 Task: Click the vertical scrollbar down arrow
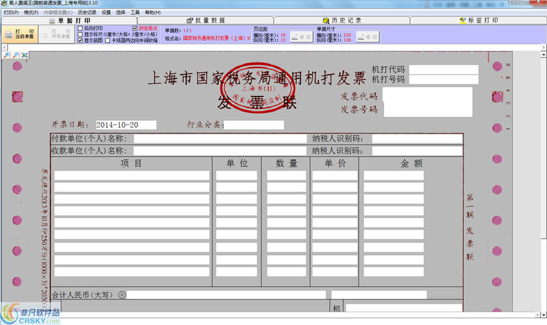pos(543,315)
